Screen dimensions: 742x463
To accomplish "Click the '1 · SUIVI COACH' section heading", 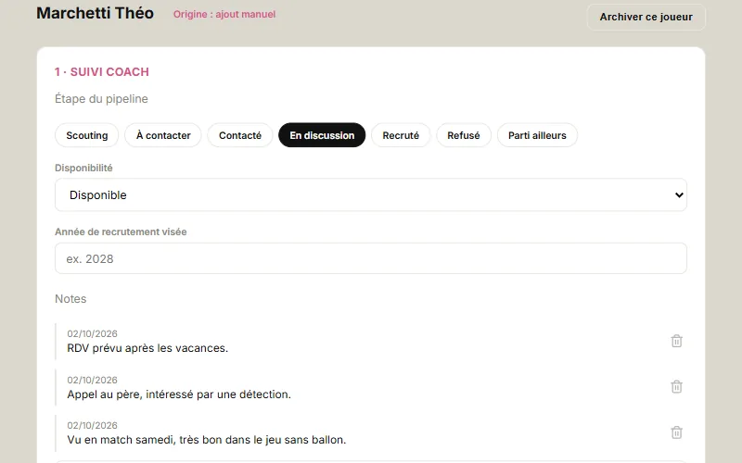I will pos(102,72).
